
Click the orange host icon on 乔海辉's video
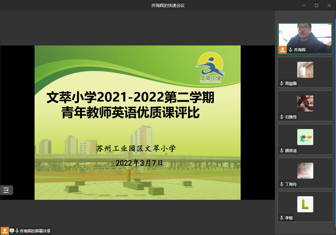(283, 50)
